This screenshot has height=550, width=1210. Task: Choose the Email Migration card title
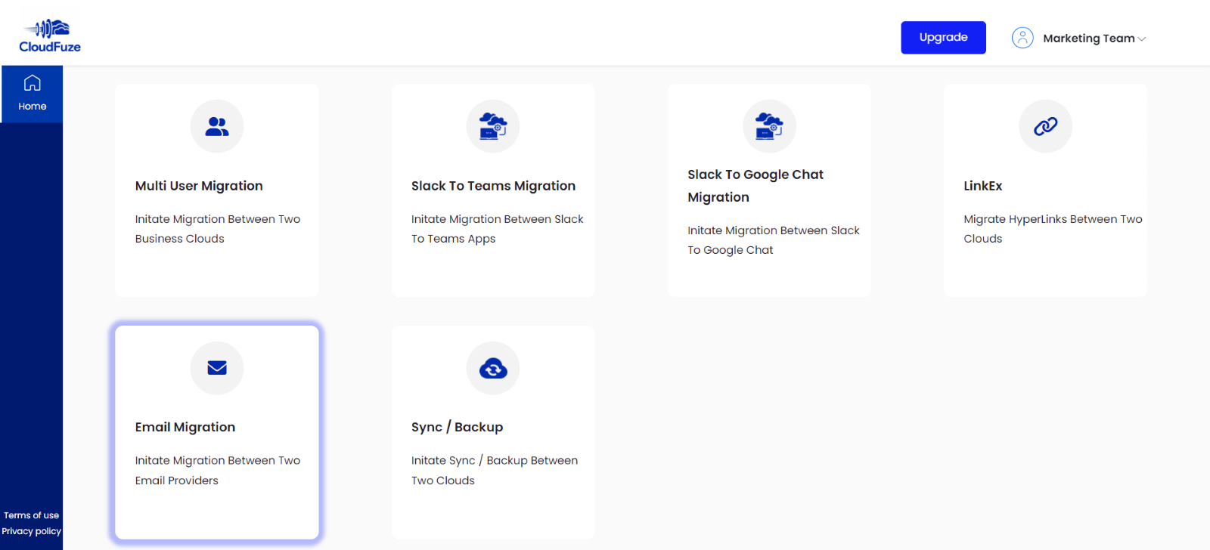click(185, 427)
